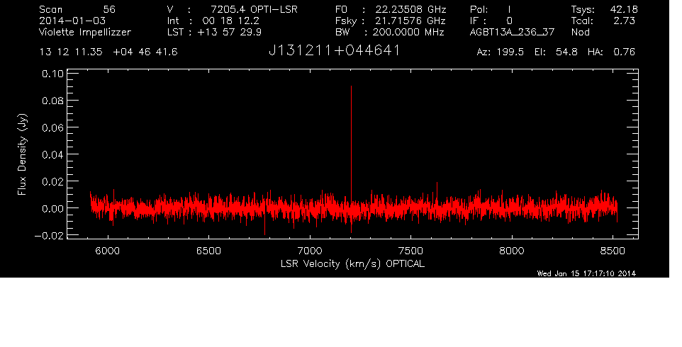682x347 pixels.
Task: Click the 0.10 y-axis tick label
Action: click(52, 74)
